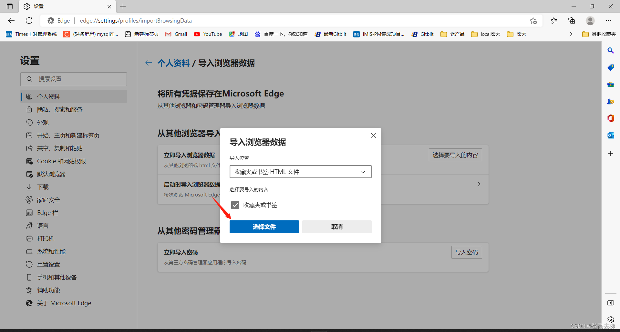Image resolution: width=620 pixels, height=332 pixels.
Task: Open the Collections icon in toolbar
Action: 572,21
